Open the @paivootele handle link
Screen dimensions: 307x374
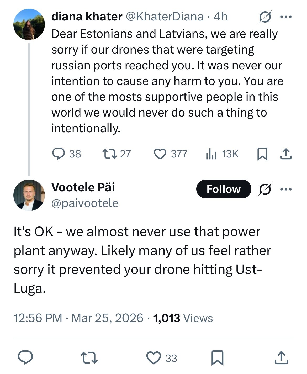[85, 203]
